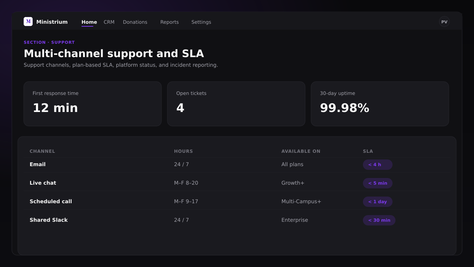This screenshot has height=267, width=474.
Task: Open the Settings tab
Action: click(x=201, y=22)
